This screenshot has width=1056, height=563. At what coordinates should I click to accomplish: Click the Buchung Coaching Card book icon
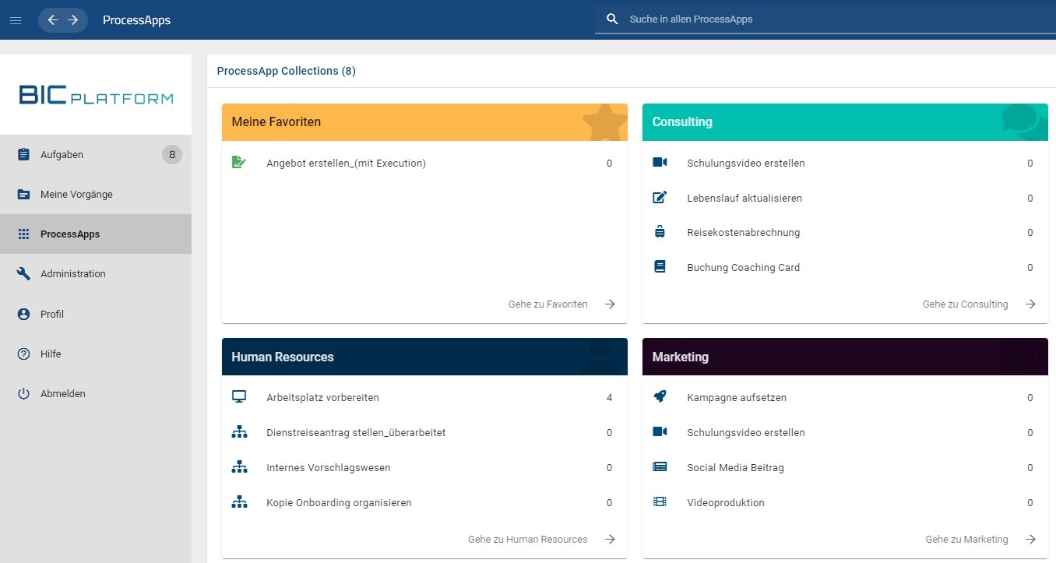pyautogui.click(x=660, y=267)
